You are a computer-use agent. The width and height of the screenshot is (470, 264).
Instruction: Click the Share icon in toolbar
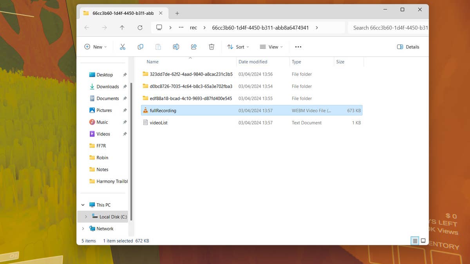coord(193,47)
